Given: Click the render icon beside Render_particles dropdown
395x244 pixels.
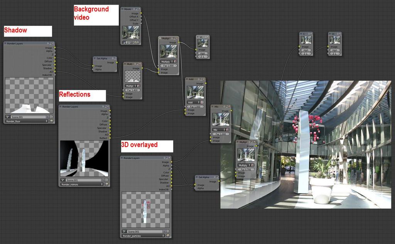Looking at the screenshot, I should [168, 236].
